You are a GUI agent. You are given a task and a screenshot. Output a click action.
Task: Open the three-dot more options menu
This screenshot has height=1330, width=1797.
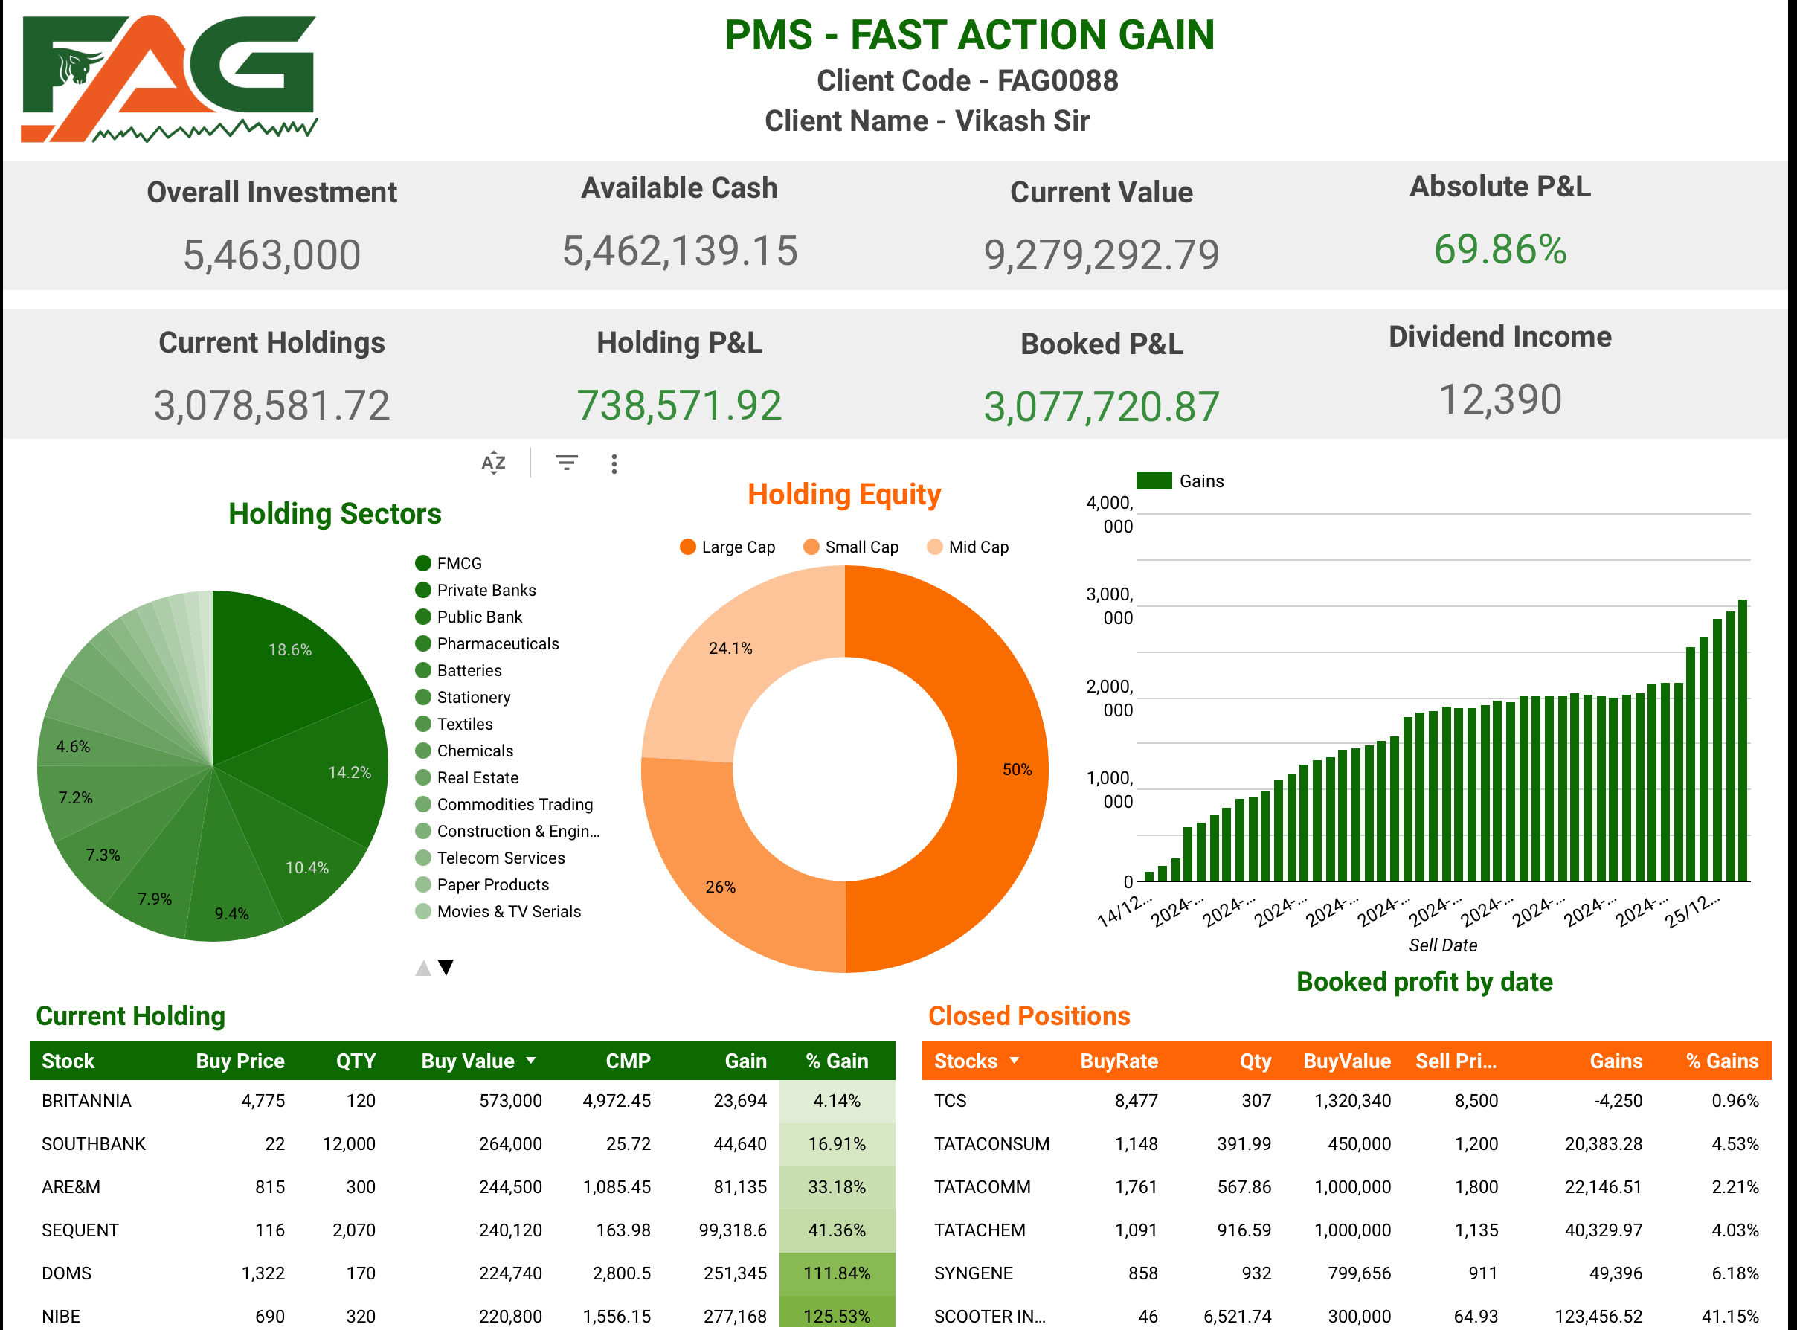coord(614,463)
